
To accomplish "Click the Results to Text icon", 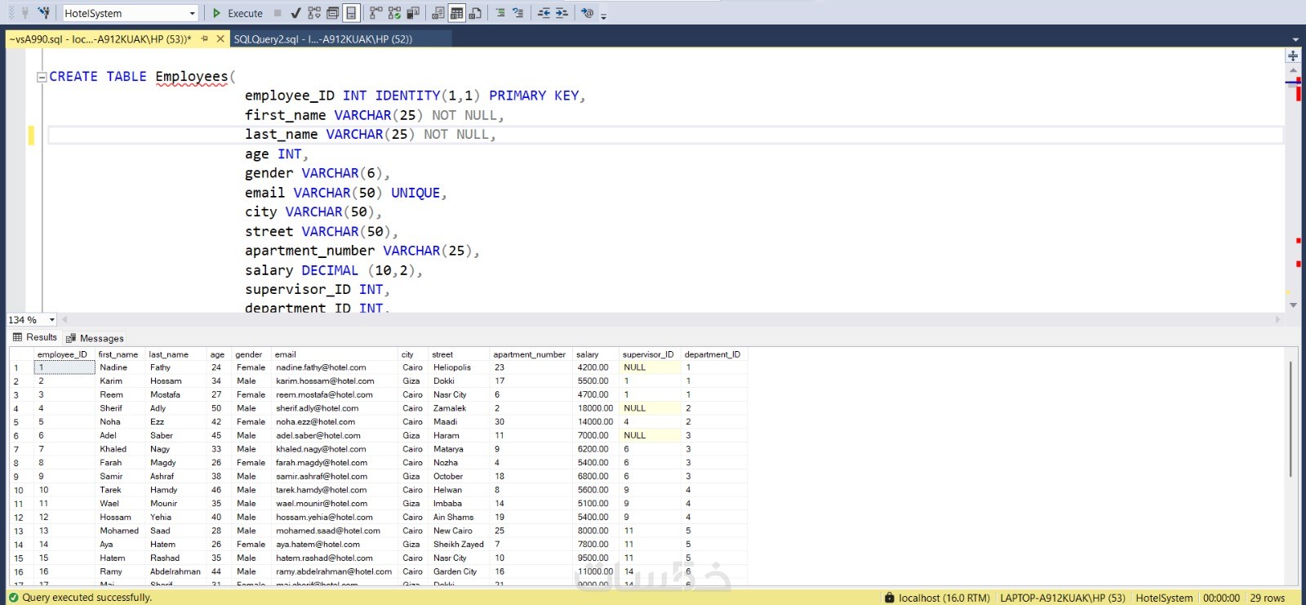I will tap(438, 13).
